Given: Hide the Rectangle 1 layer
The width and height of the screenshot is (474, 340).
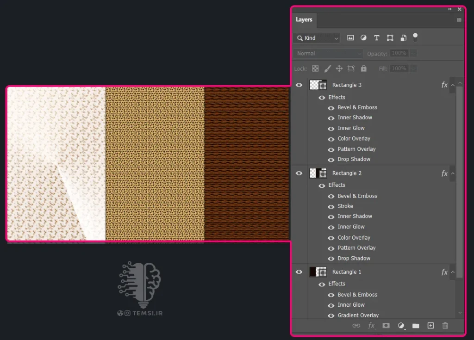Looking at the screenshot, I should [299, 272].
